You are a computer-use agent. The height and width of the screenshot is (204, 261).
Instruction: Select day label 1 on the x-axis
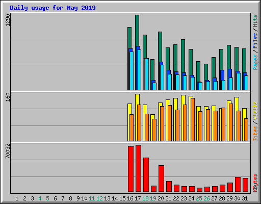point(17,198)
